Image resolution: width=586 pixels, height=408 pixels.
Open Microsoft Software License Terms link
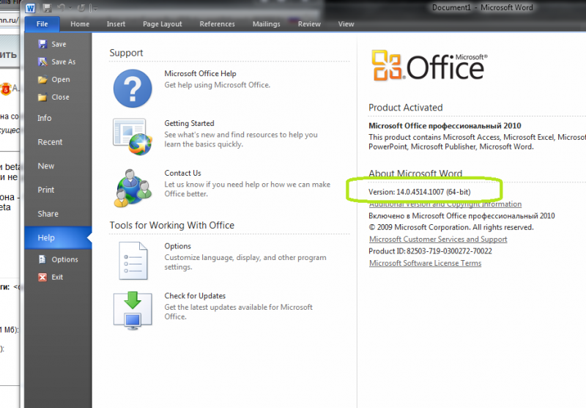click(426, 263)
